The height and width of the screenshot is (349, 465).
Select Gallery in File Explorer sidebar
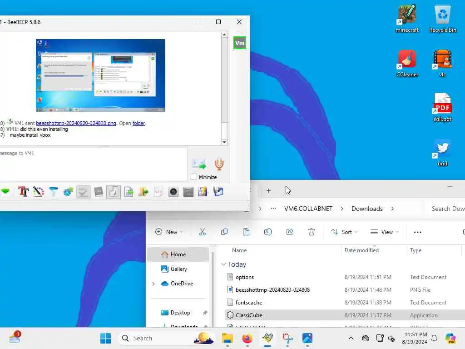pos(178,269)
